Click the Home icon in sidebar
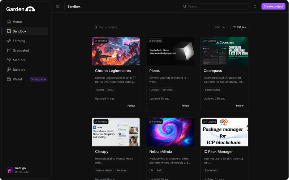This screenshot has height=180, width=289. [x=9, y=22]
